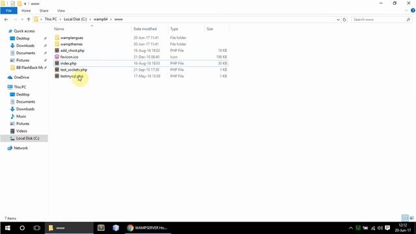Select the favicon.ico file
Image resolution: width=416 pixels, height=234 pixels.
70,57
